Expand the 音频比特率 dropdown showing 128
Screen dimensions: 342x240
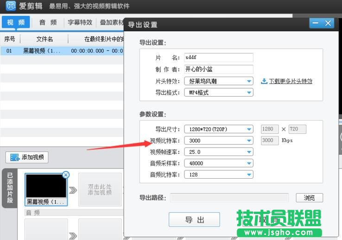pyautogui.click(x=219, y=175)
